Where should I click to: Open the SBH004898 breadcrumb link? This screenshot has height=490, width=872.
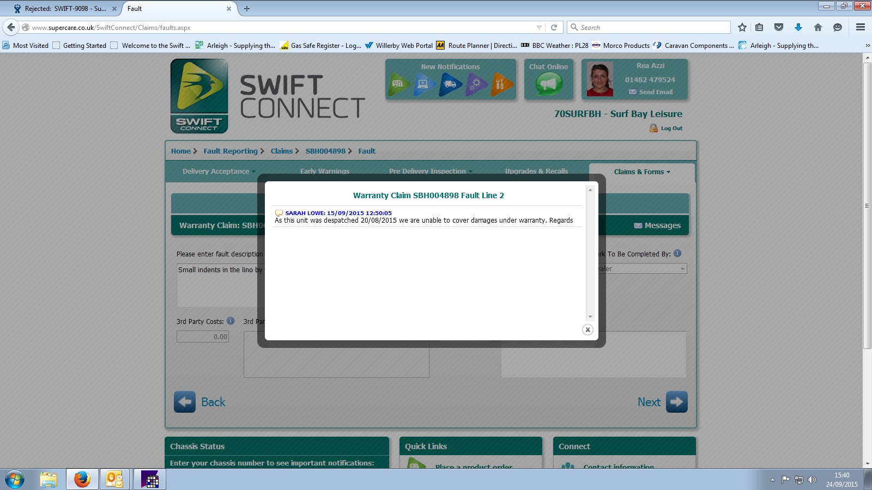(325, 151)
